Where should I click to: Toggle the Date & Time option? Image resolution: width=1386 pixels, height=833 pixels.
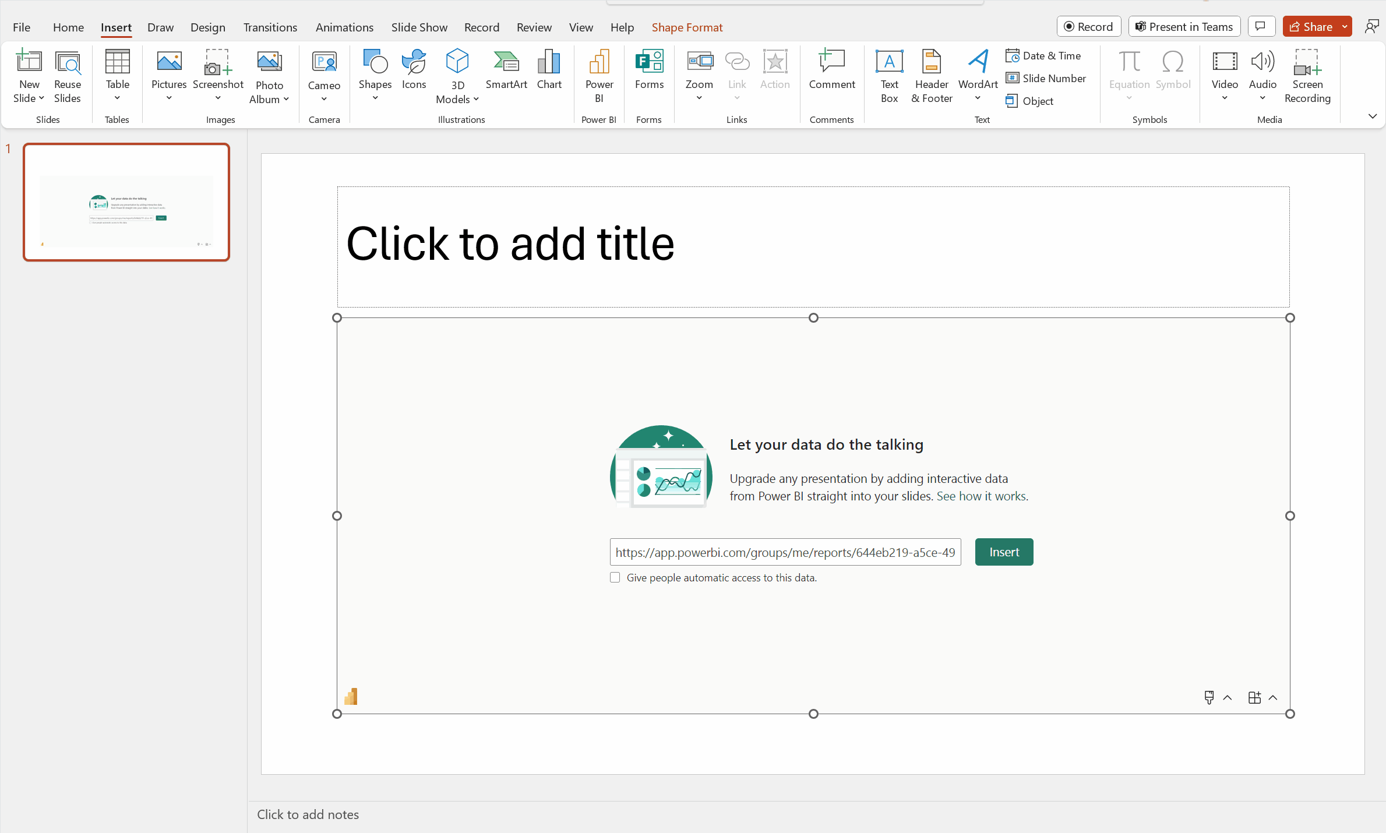(1042, 55)
